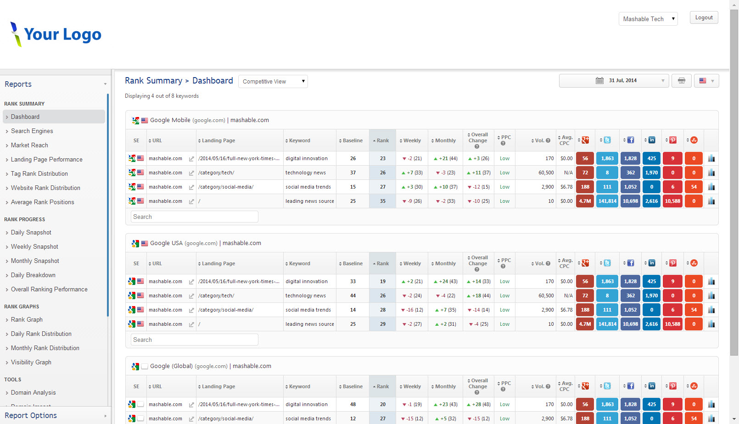This screenshot has height=424, width=739.
Task: Click the red 4.7M Google+ cell in Google Mobile
Action: pos(585,201)
